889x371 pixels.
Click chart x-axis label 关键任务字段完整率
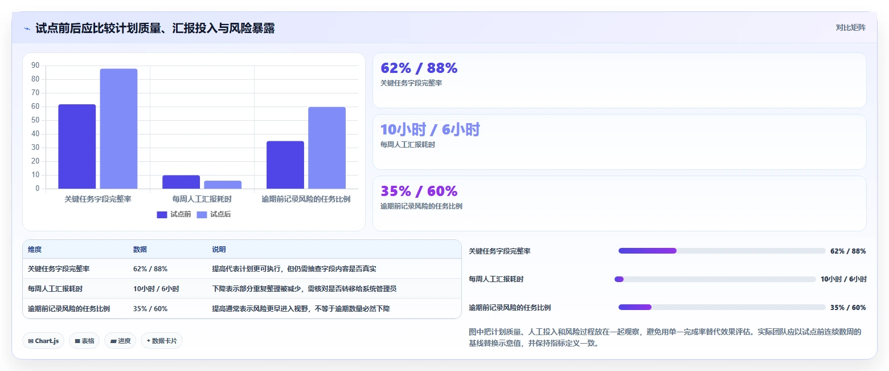pyautogui.click(x=98, y=199)
